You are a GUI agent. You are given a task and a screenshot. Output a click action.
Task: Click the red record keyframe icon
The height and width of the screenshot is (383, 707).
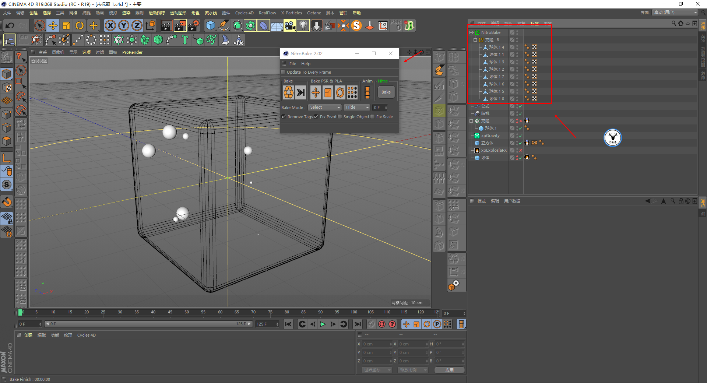pyautogui.click(x=382, y=324)
